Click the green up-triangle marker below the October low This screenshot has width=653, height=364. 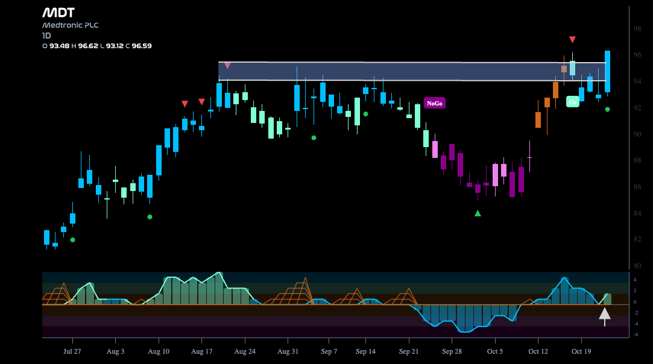(x=478, y=213)
